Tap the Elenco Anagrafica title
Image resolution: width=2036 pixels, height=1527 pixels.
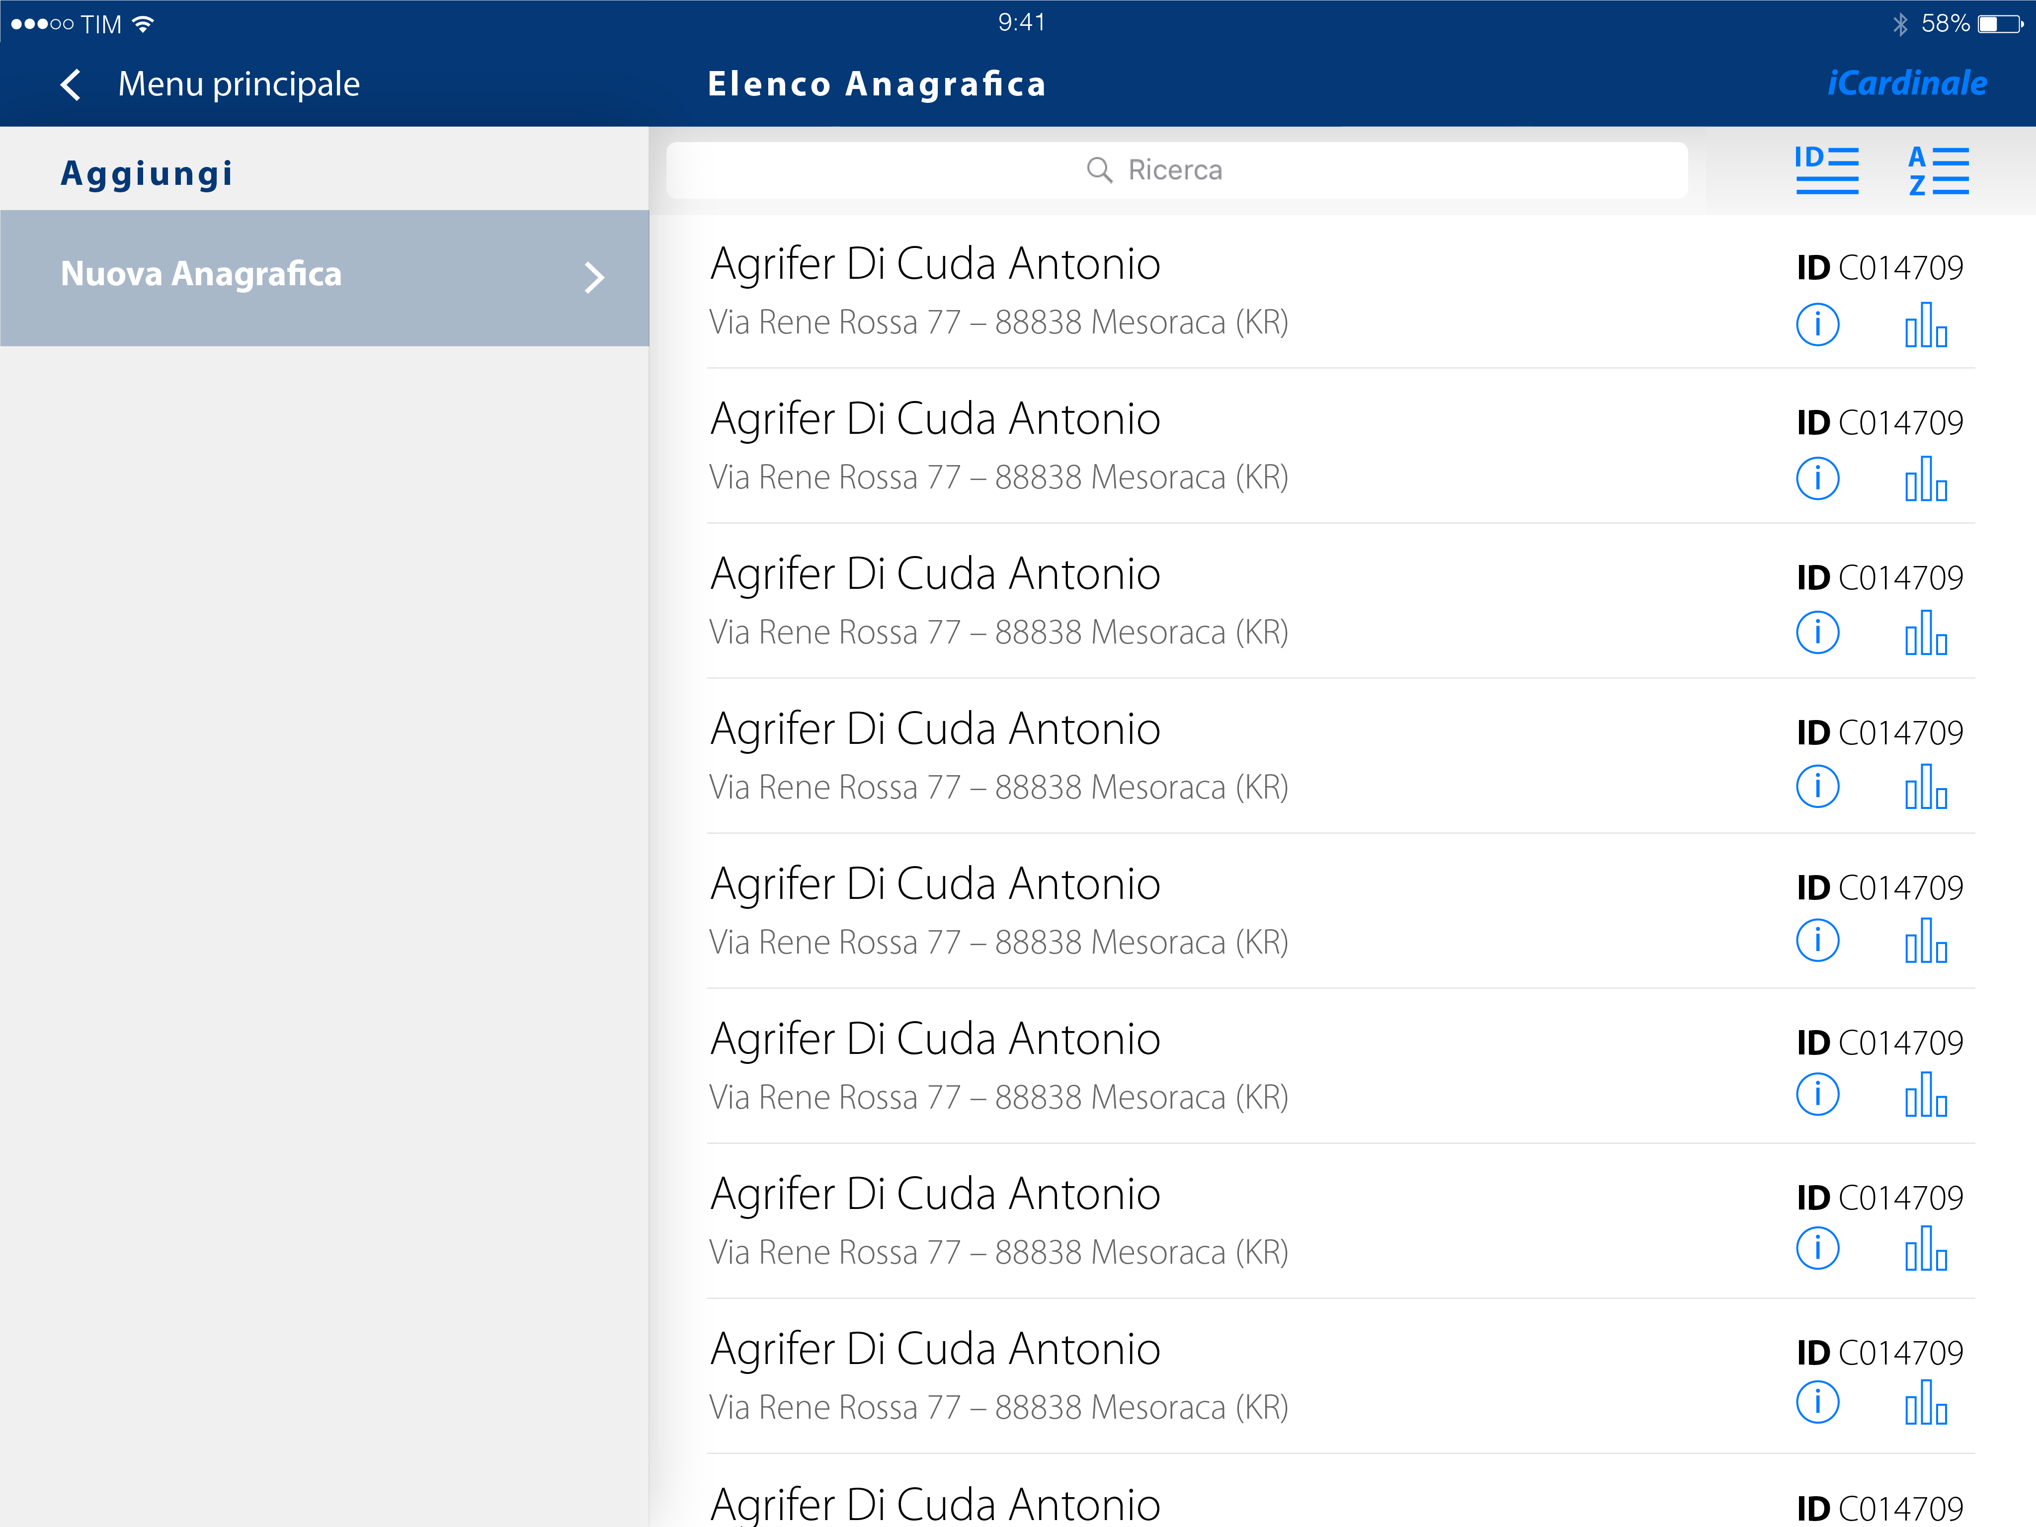[877, 84]
